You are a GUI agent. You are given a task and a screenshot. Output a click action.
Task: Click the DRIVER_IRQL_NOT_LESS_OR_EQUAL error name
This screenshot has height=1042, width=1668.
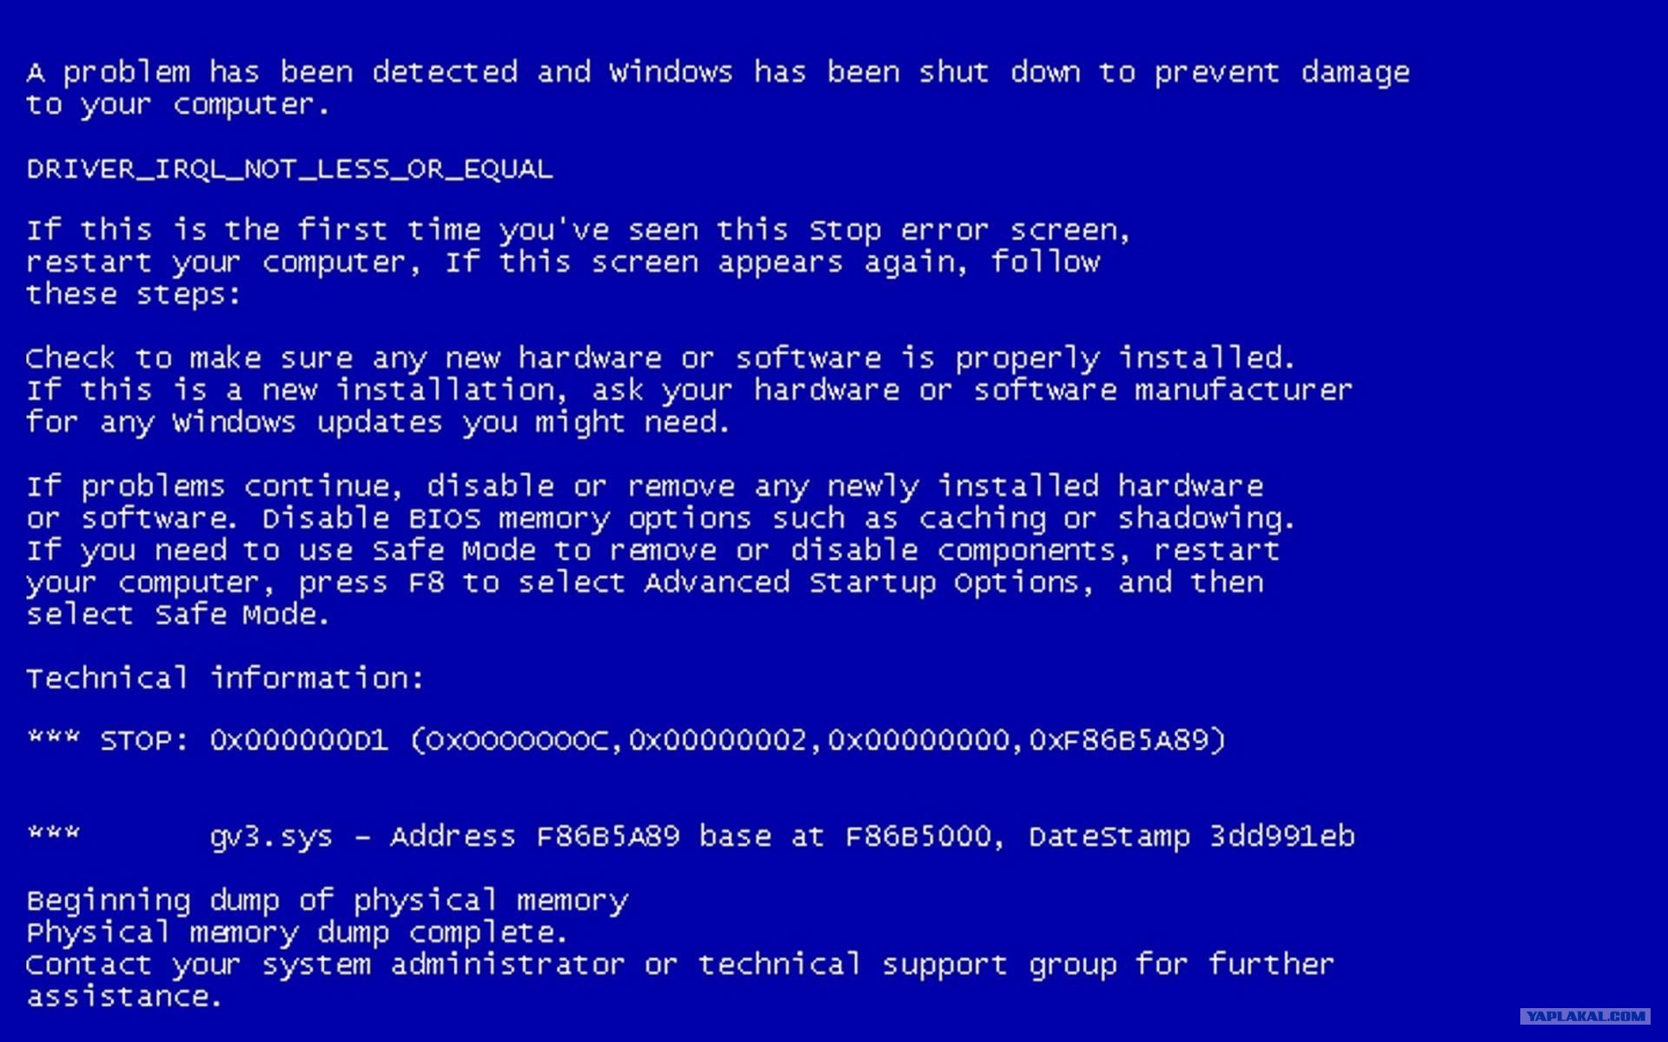tap(289, 168)
